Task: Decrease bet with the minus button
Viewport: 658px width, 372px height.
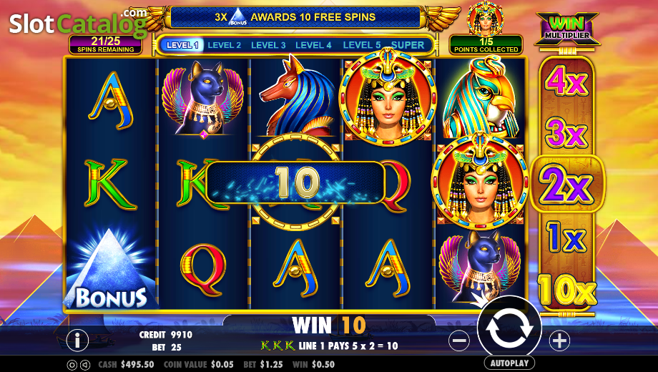Action: coord(459,340)
